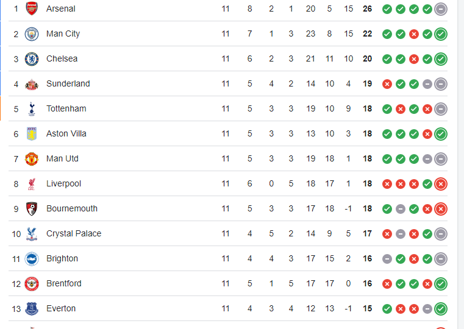Image resolution: width=464 pixels, height=329 pixels.
Task: Click the Man City club crest
Action: coord(32,34)
